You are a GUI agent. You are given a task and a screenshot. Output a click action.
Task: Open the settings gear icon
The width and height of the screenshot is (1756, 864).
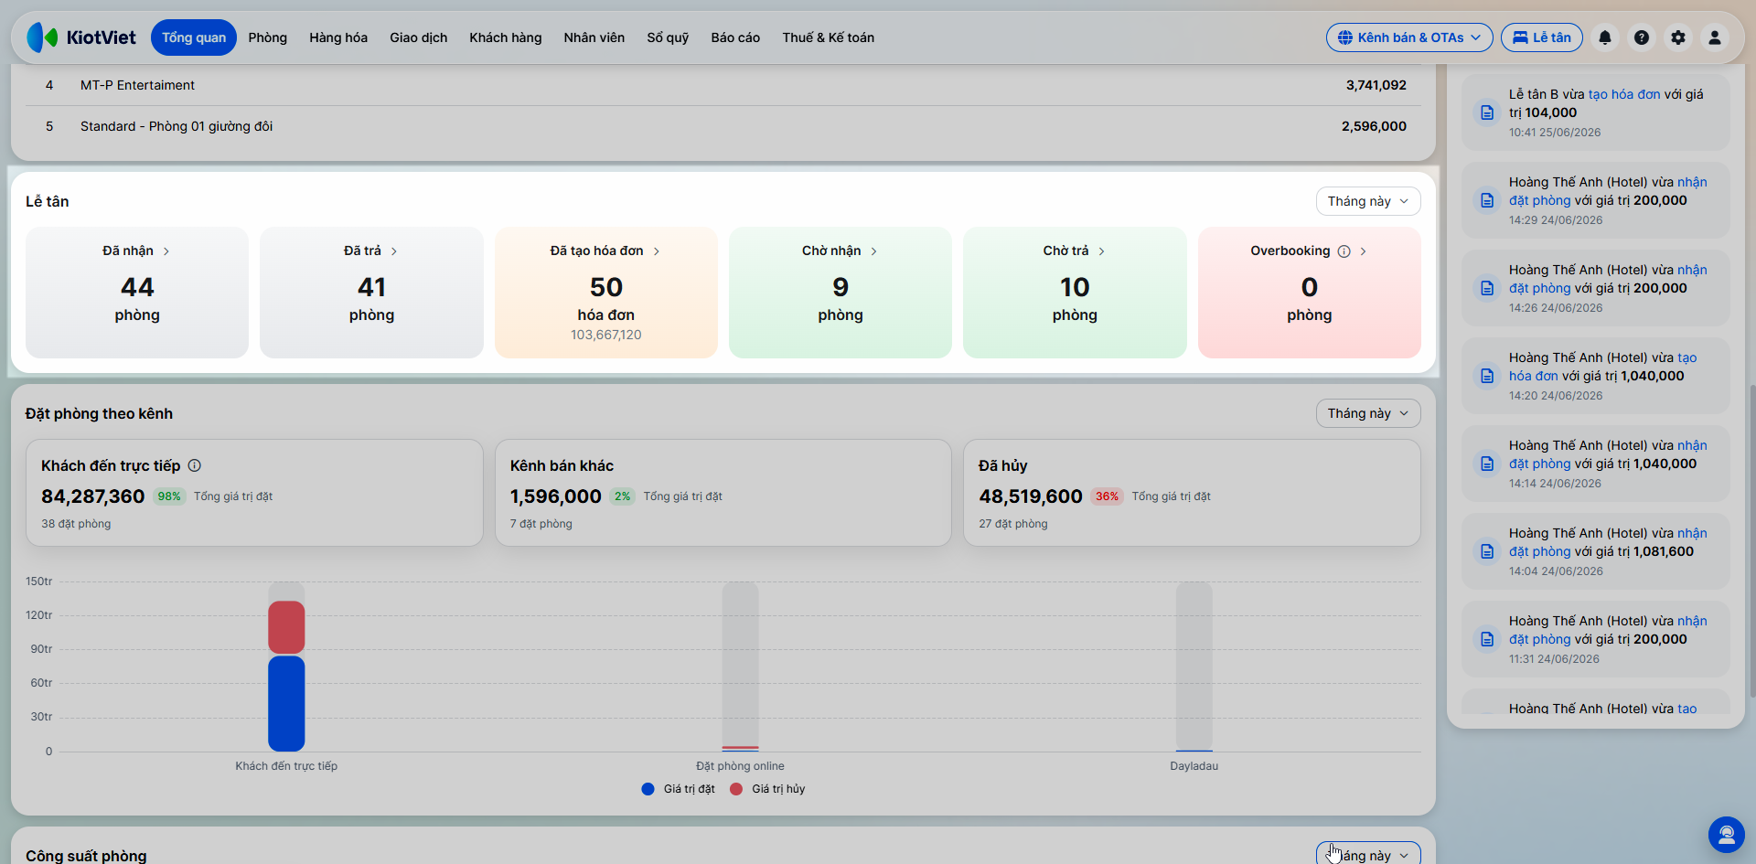click(x=1678, y=37)
